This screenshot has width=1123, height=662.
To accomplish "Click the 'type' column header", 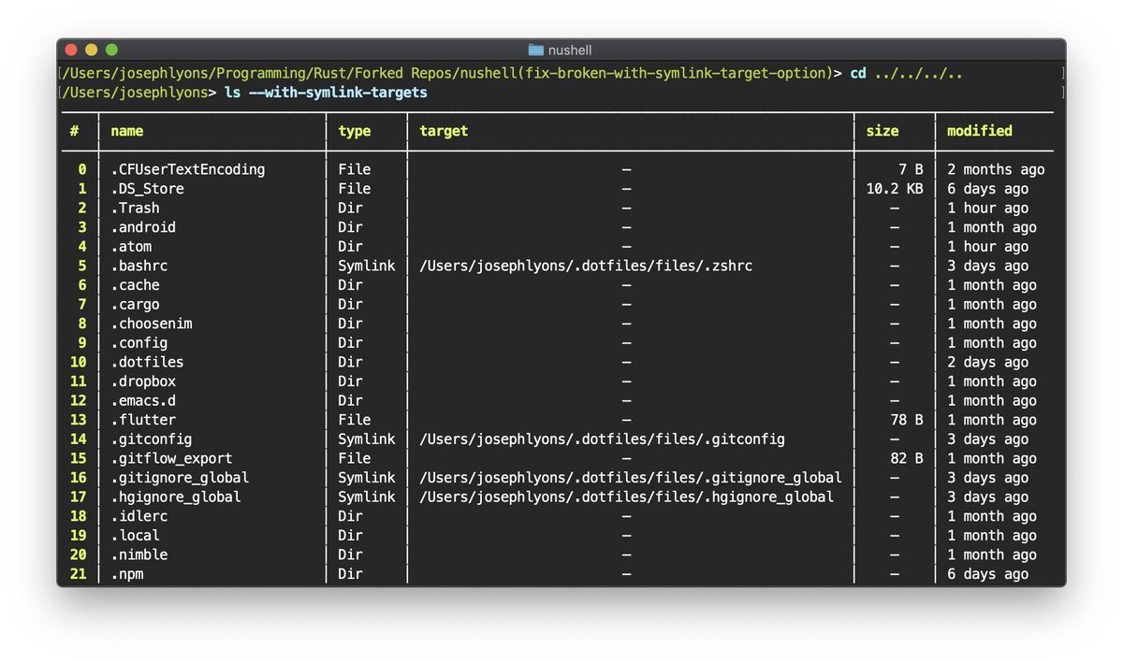I will (x=355, y=131).
